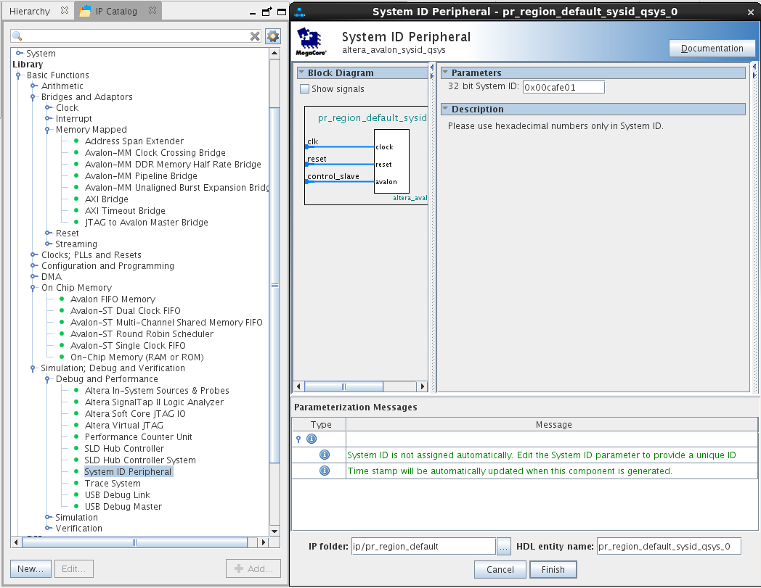
Task: Expand the DMA tree node
Action: pyautogui.click(x=33, y=277)
